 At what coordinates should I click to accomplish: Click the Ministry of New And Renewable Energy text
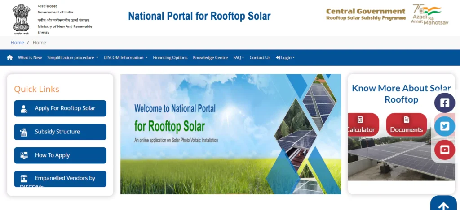click(x=65, y=29)
